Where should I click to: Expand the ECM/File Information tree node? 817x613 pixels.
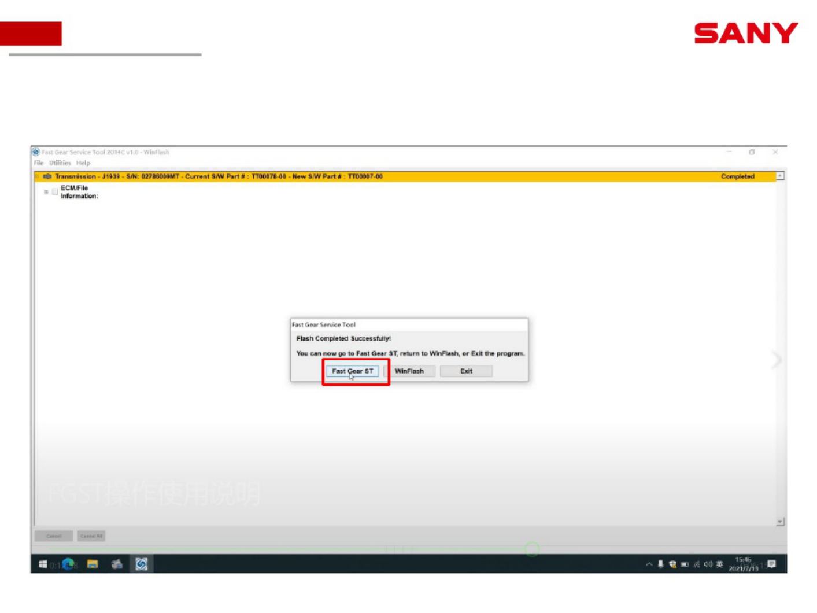tap(46, 192)
